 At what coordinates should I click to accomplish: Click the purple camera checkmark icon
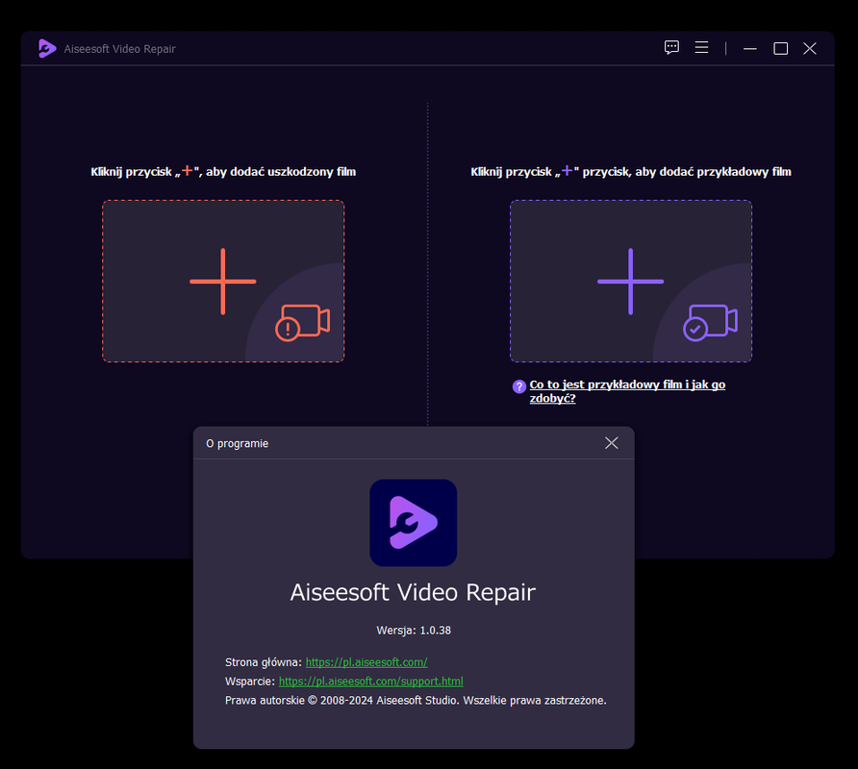pyautogui.click(x=710, y=323)
